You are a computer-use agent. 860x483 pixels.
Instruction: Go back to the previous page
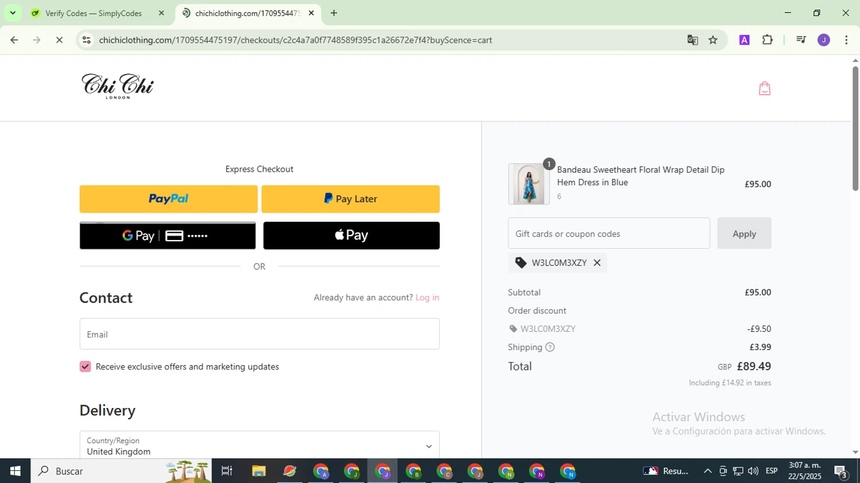tap(14, 40)
